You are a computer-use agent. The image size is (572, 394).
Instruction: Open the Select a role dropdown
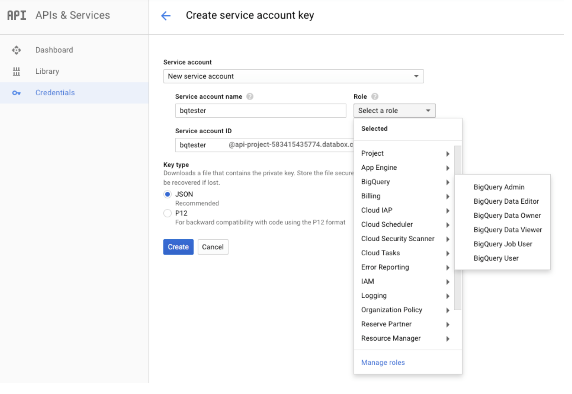pyautogui.click(x=394, y=111)
